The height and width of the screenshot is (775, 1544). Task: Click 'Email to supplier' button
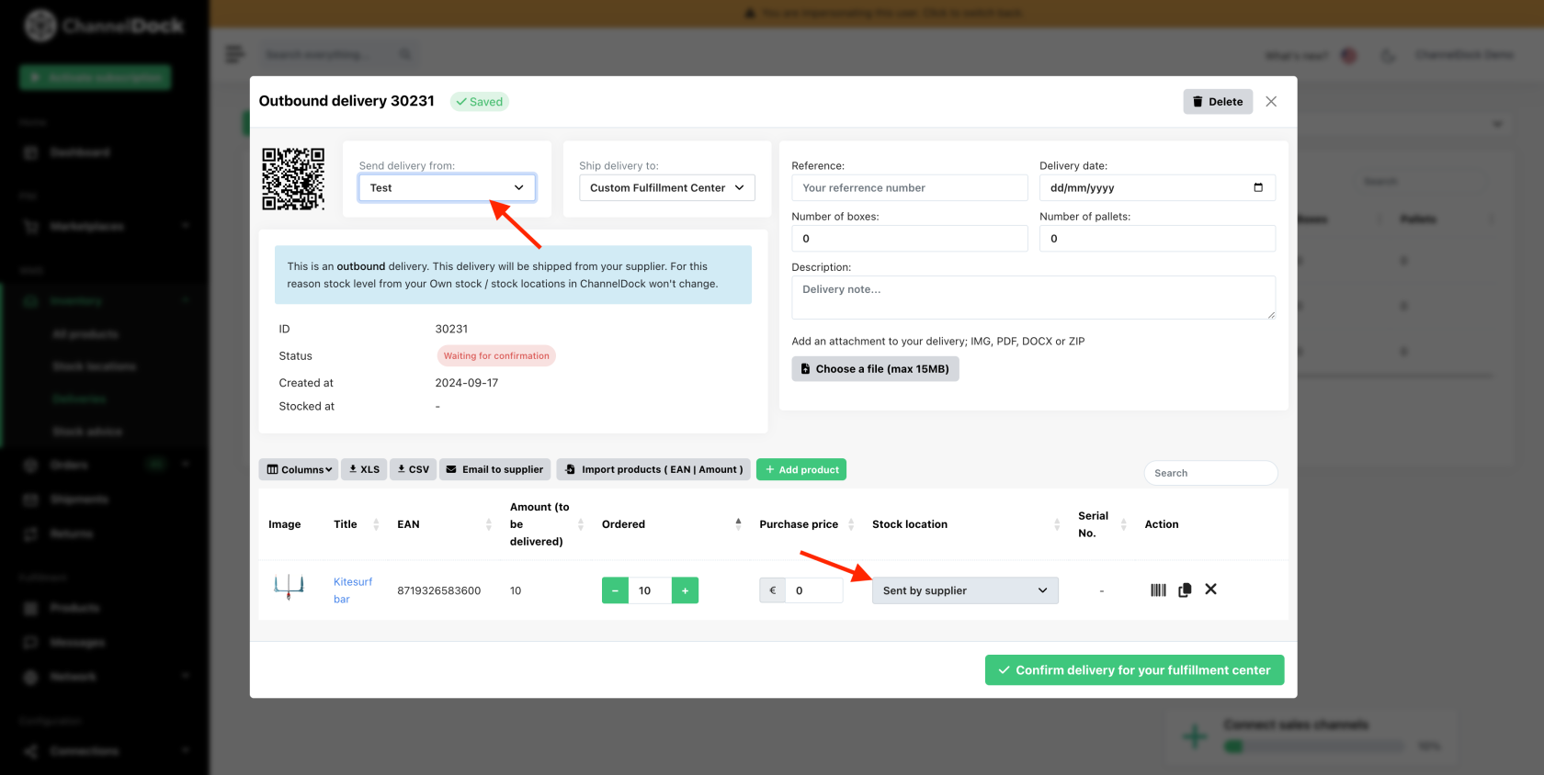(494, 469)
